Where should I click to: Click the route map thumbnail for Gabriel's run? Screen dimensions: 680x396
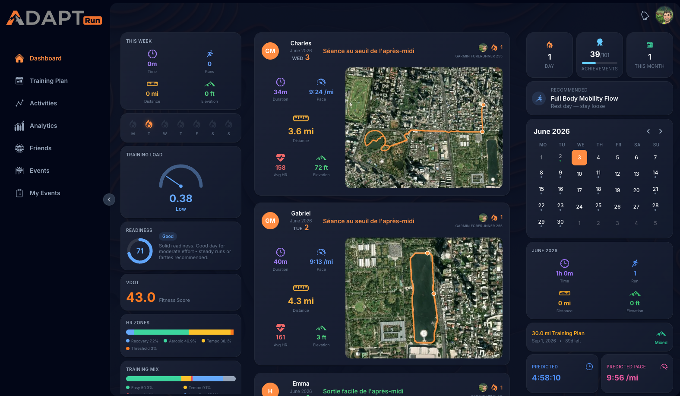(424, 298)
